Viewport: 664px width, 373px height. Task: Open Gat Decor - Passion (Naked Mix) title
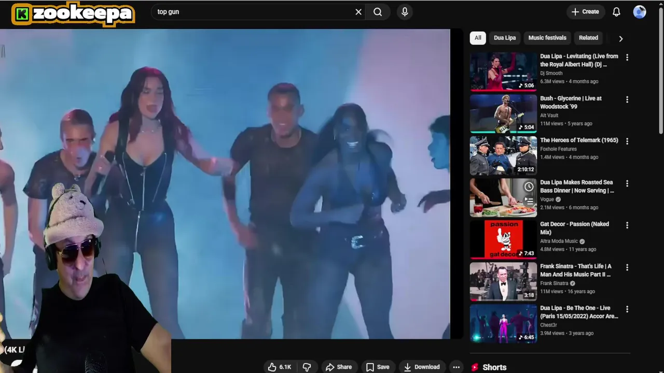coord(574,228)
